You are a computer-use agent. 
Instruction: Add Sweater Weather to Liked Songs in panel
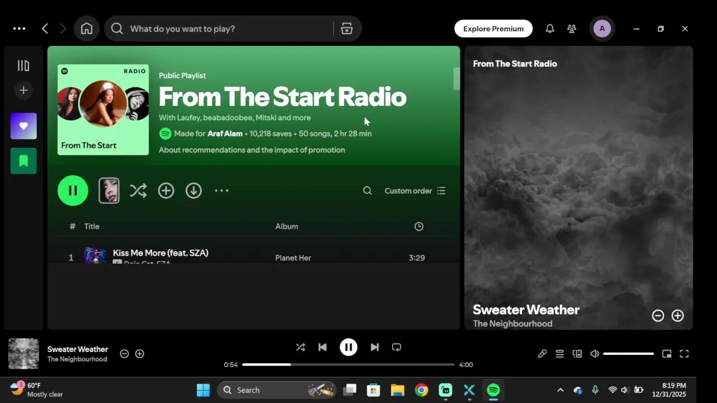[678, 316]
